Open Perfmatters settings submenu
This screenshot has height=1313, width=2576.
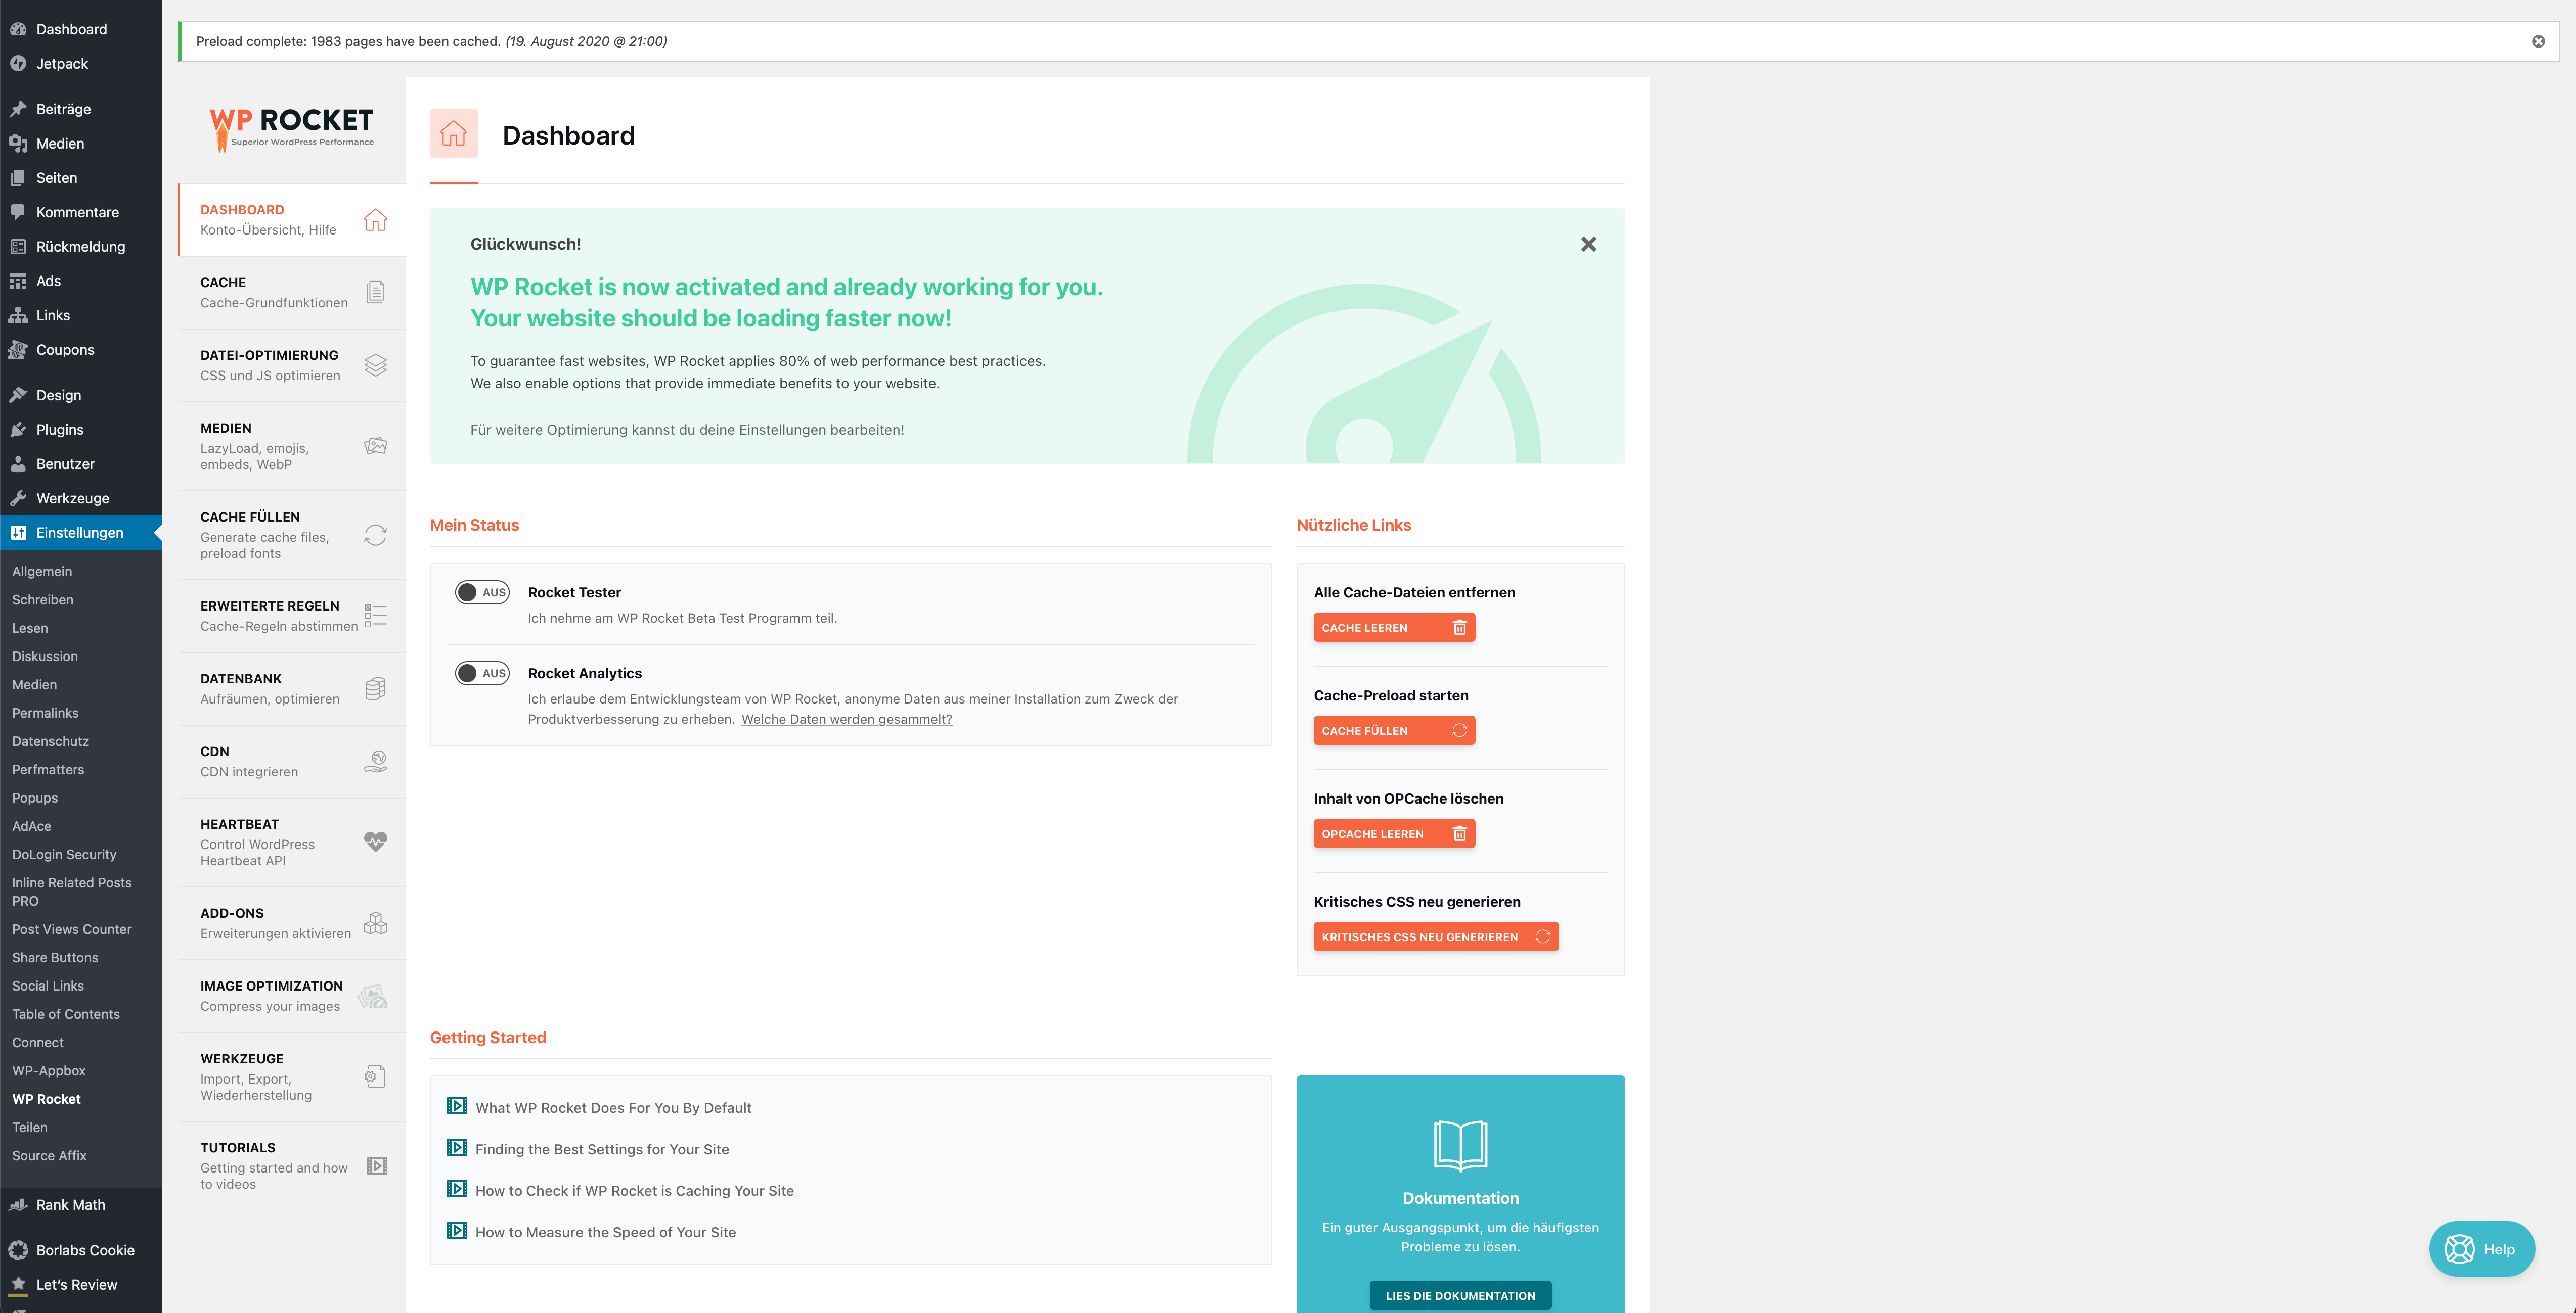coord(48,769)
